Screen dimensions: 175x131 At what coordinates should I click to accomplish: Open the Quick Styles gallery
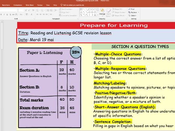(x=108, y=12)
